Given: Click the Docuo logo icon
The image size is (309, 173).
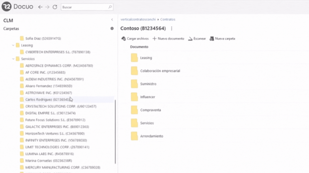Looking at the screenshot, I should click(x=6, y=7).
